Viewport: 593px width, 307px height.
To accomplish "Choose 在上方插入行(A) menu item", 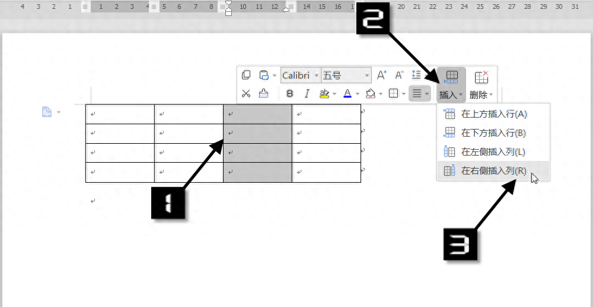I will point(493,114).
